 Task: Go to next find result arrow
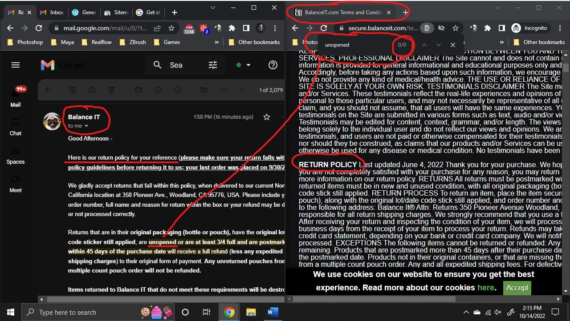tap(438, 45)
